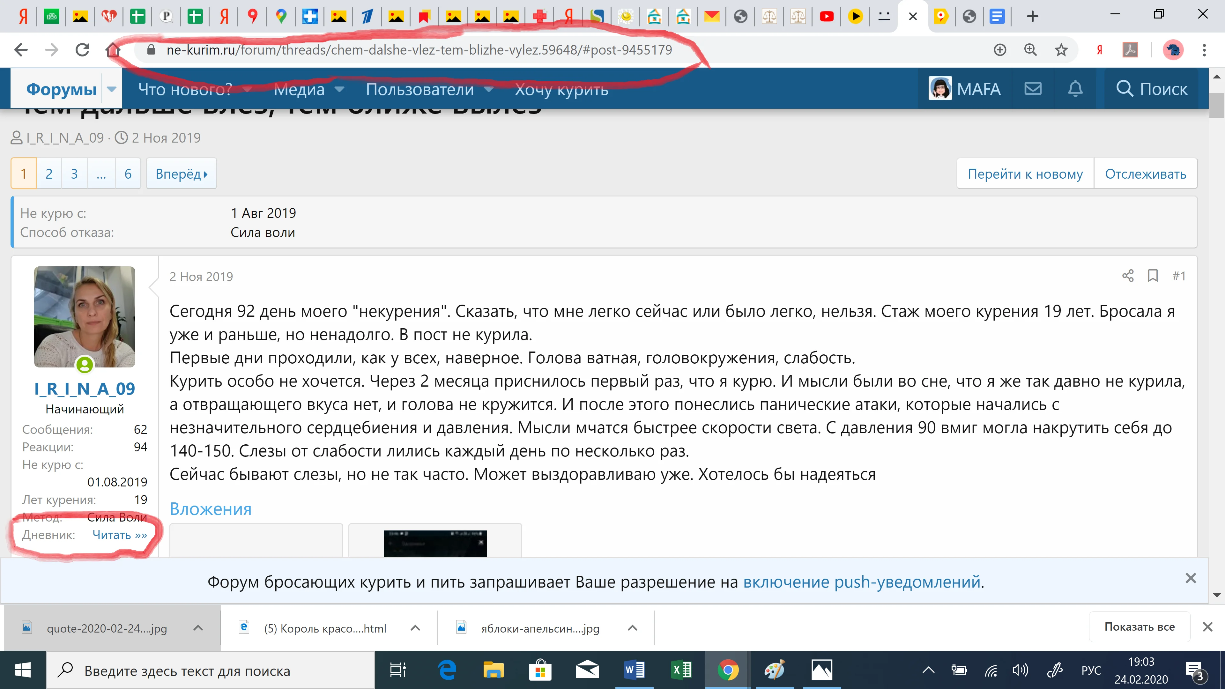Click the Adobe Acrobat extension icon
The image size is (1225, 689).
pos(1130,49)
